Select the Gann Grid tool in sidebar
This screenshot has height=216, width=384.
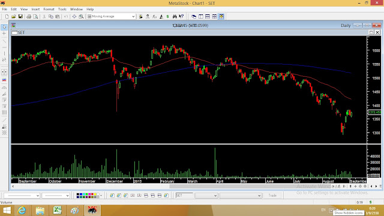click(x=4, y=133)
